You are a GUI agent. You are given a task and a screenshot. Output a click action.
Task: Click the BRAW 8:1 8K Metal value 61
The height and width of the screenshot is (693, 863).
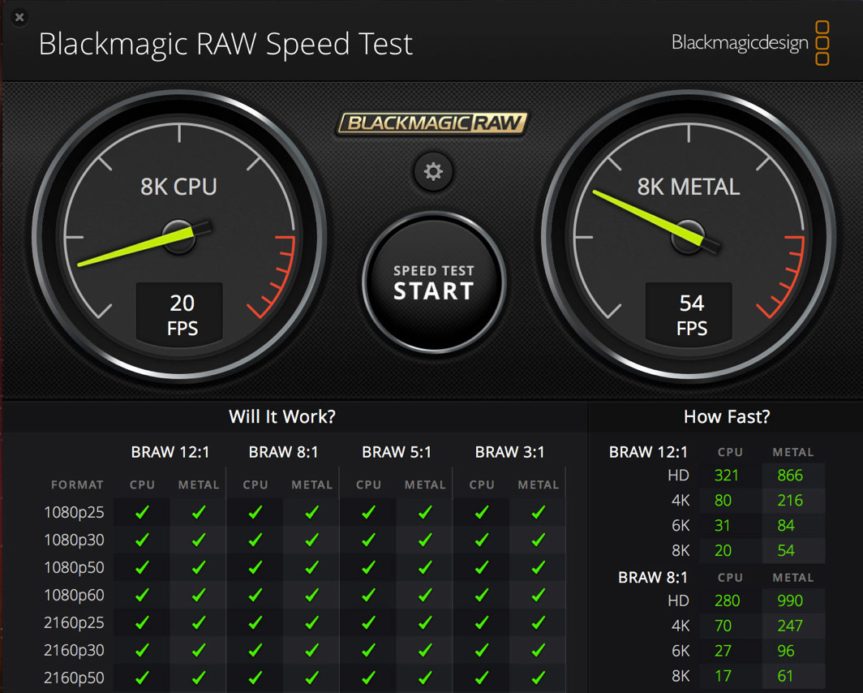pos(785,676)
